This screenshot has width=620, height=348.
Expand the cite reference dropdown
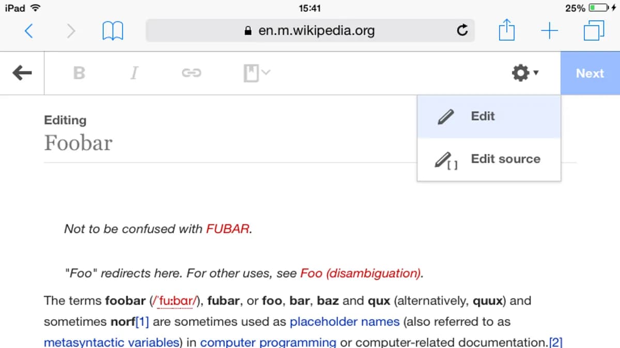coord(256,73)
